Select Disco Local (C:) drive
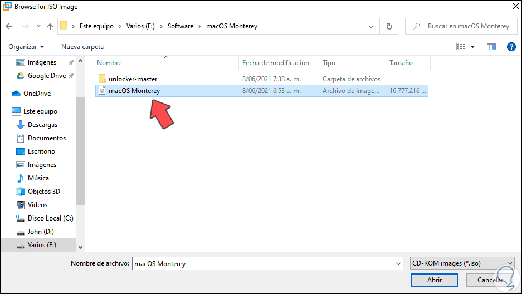The width and height of the screenshot is (522, 294). pyautogui.click(x=50, y=218)
